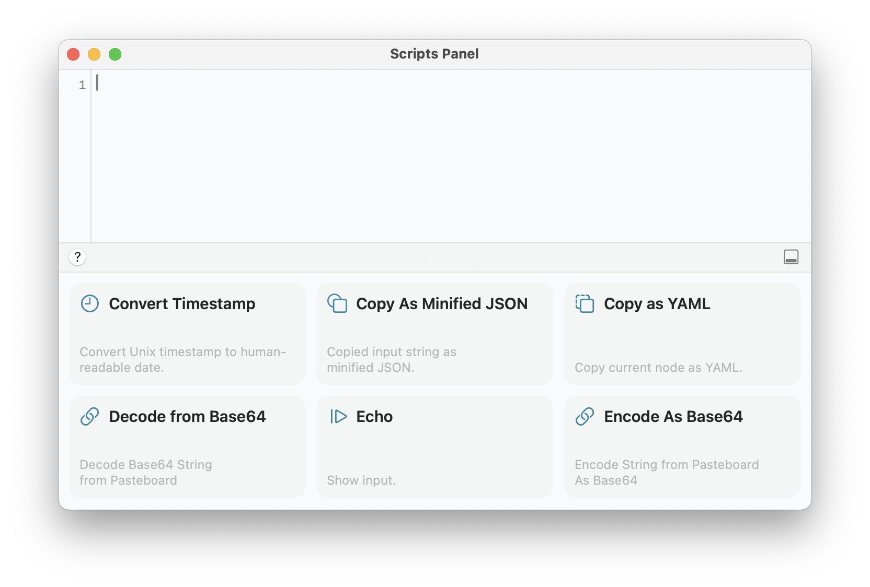The width and height of the screenshot is (870, 587).
Task: Select the link icon beside Encode As Base64
Action: [585, 416]
